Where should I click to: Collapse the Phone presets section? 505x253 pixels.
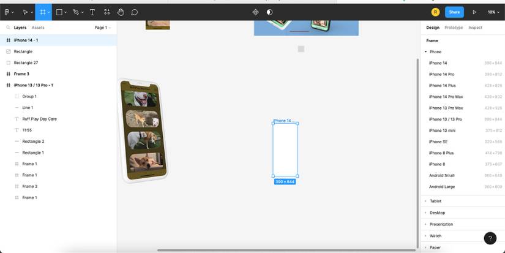click(426, 52)
